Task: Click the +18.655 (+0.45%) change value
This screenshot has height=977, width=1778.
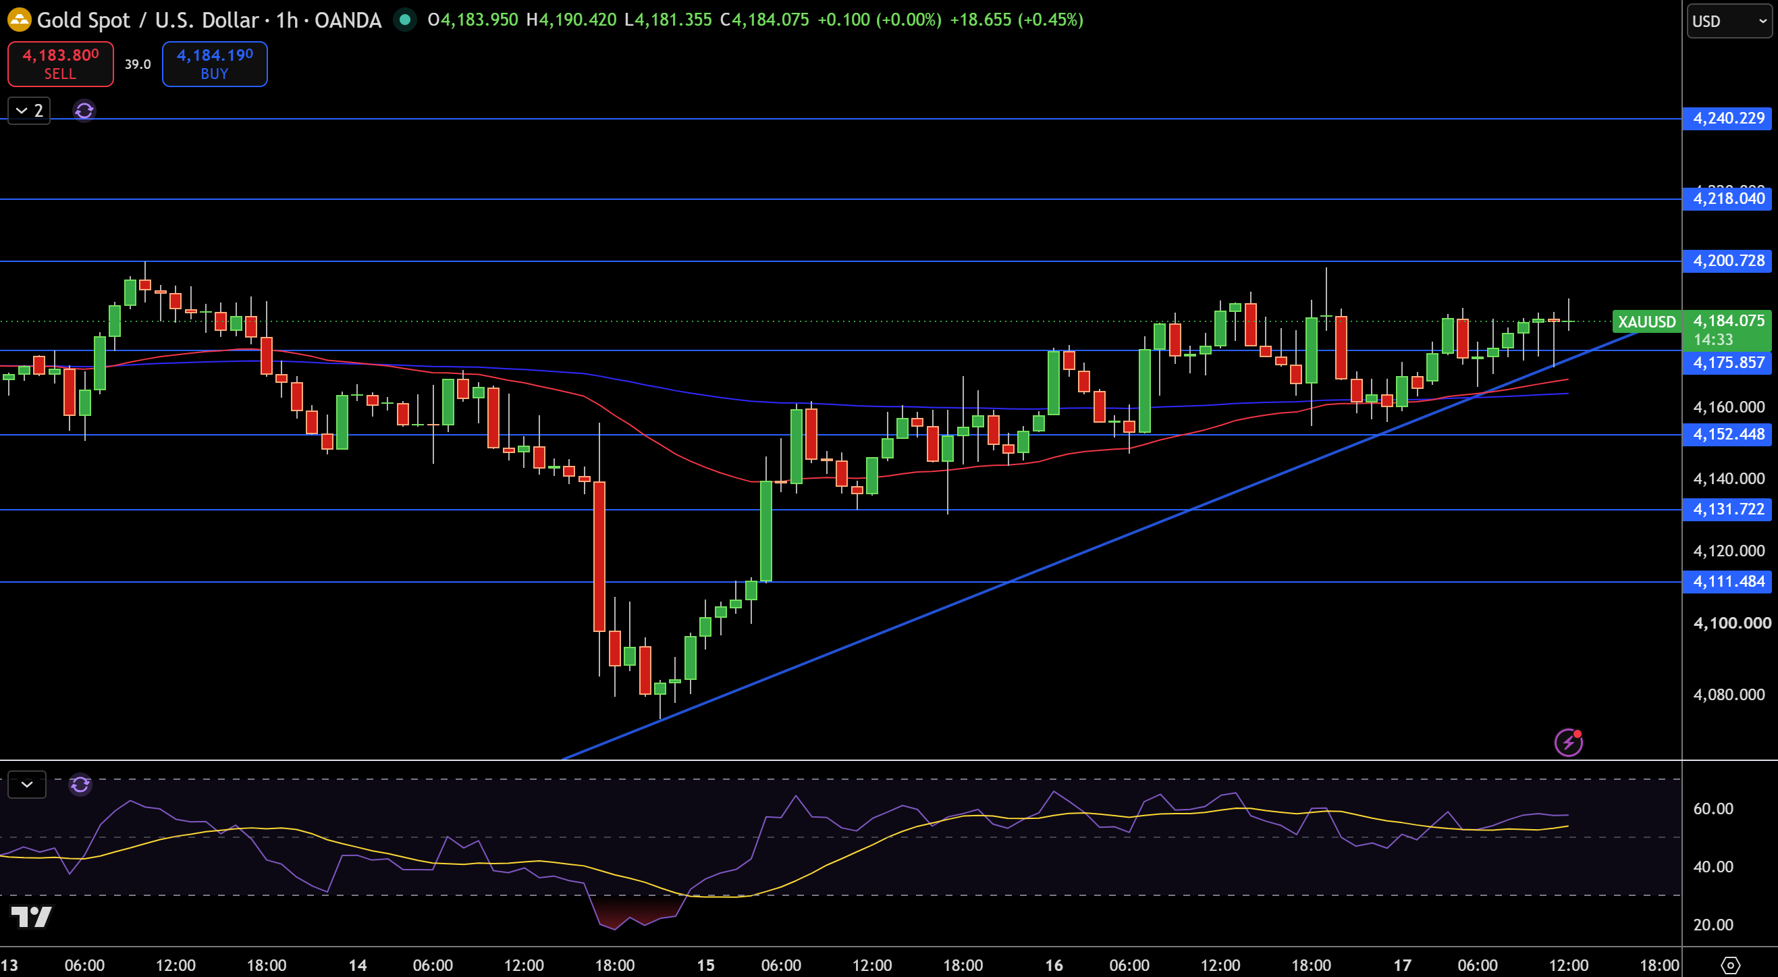Action: tap(1017, 20)
